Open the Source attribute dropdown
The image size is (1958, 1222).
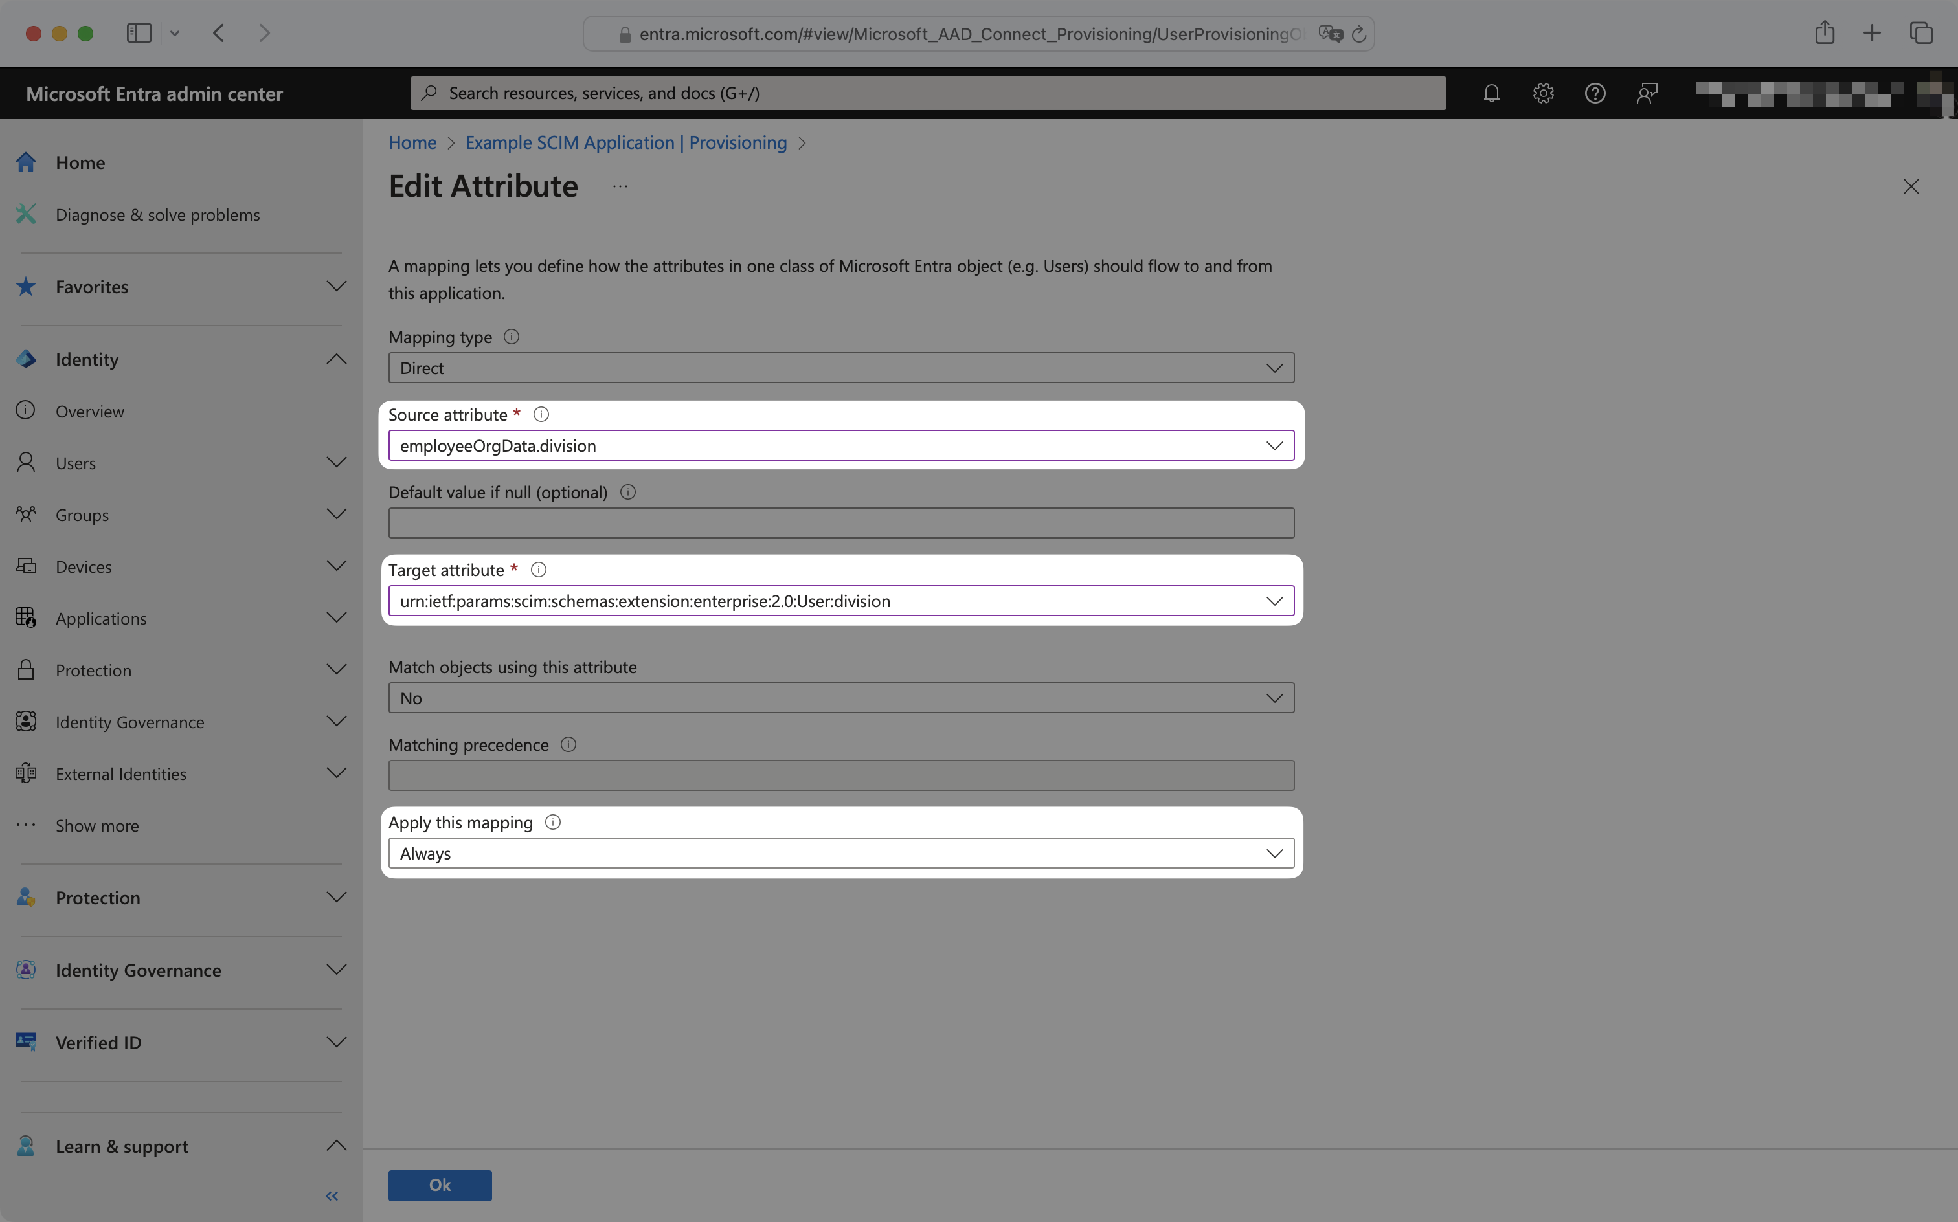840,445
